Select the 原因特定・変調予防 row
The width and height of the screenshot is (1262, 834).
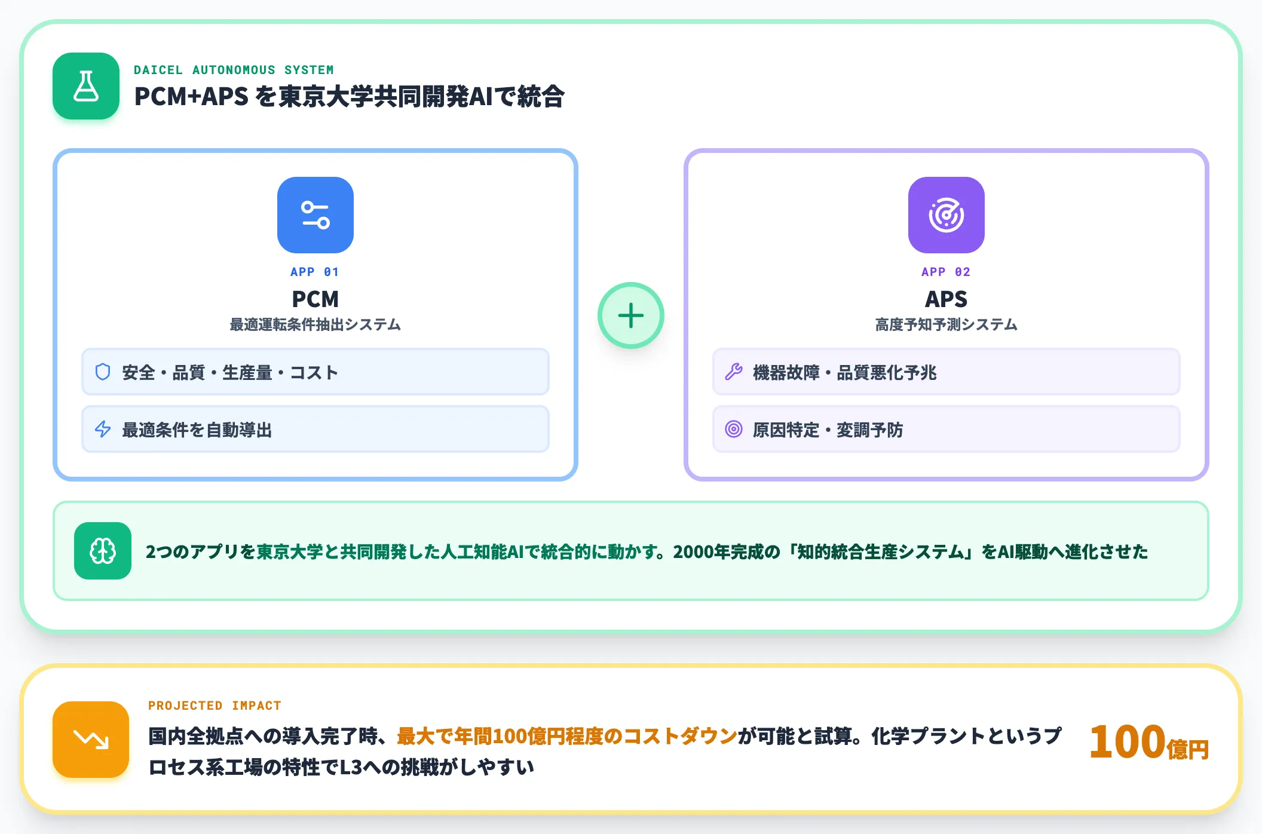946,429
